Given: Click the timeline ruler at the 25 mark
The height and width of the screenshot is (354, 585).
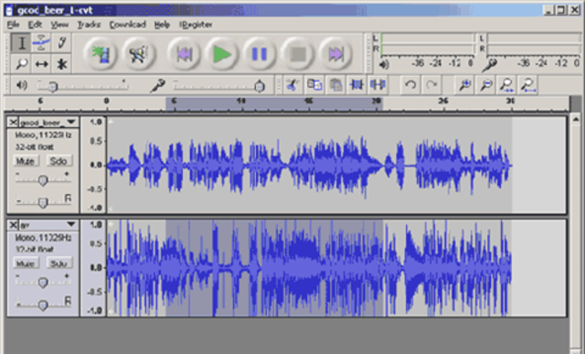Looking at the screenshot, I should click(443, 102).
